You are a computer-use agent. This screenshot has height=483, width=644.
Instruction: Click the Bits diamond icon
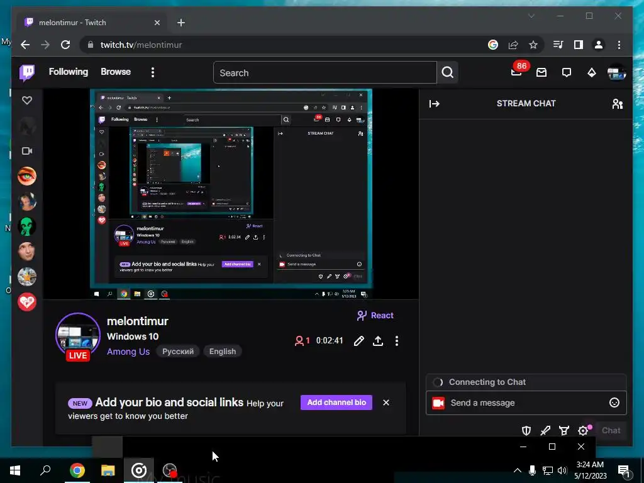(591, 73)
